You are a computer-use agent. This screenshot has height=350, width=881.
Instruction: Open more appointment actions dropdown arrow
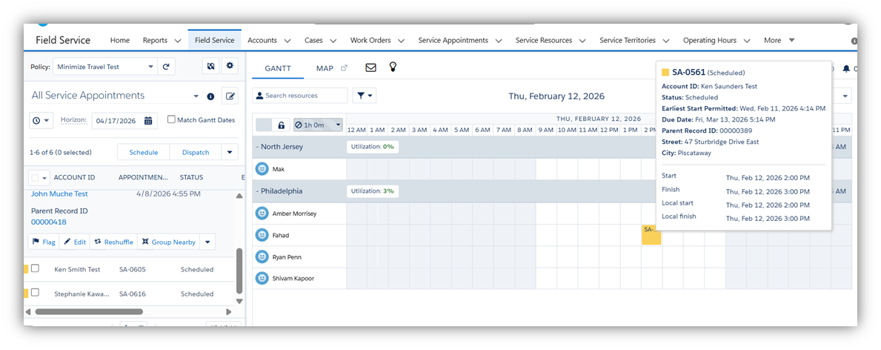(x=207, y=242)
